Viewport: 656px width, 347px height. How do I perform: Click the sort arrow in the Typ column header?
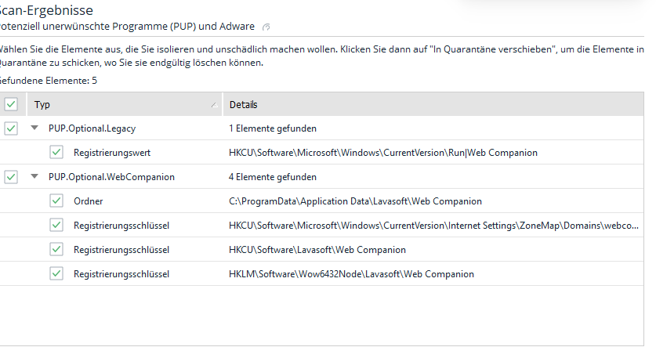tap(214, 105)
